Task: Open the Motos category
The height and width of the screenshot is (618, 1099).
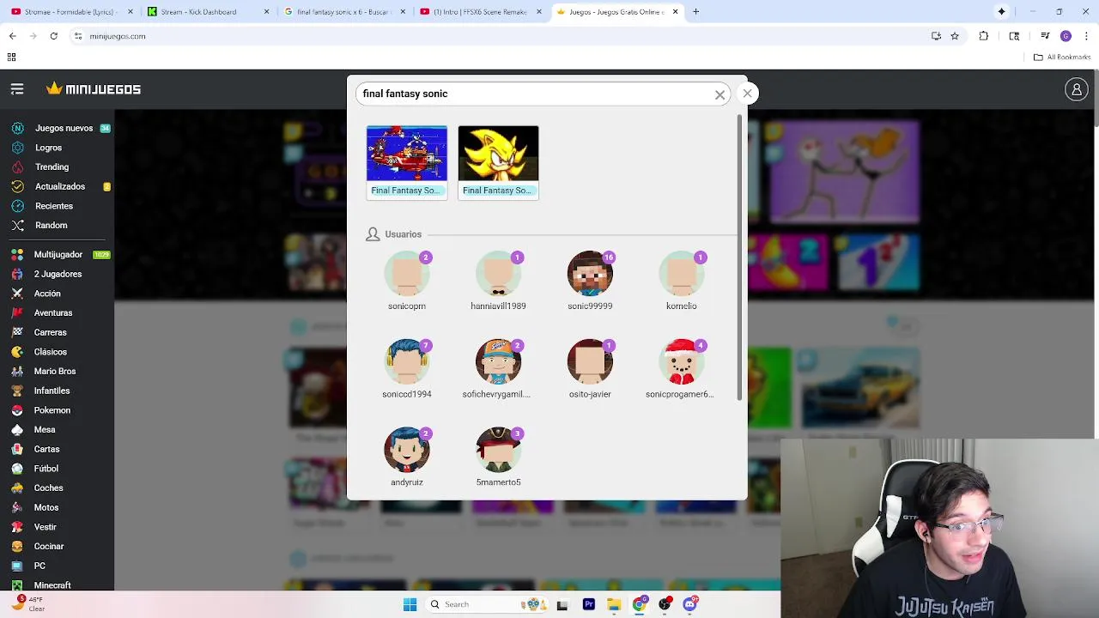Action: (46, 507)
